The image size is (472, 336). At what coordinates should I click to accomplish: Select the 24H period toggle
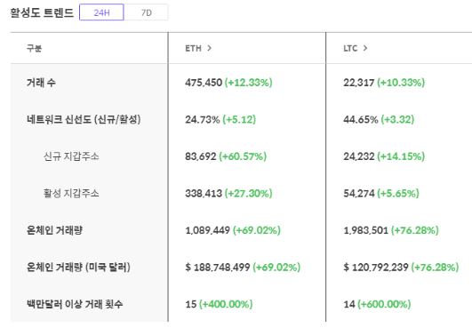click(101, 12)
